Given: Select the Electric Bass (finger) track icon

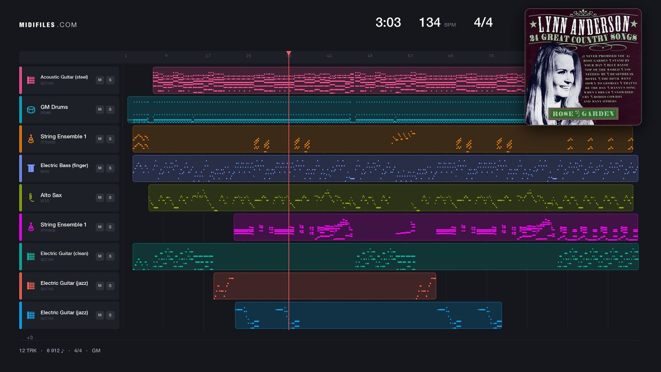Looking at the screenshot, I should pos(31,168).
